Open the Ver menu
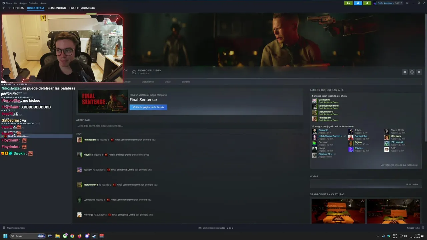Viewport: 427px width, 240px height. pos(16,3)
